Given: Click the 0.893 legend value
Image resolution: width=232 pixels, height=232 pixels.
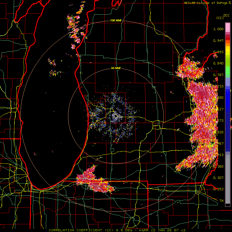Looking at the screenshot, I should pyautogui.click(x=218, y=52).
